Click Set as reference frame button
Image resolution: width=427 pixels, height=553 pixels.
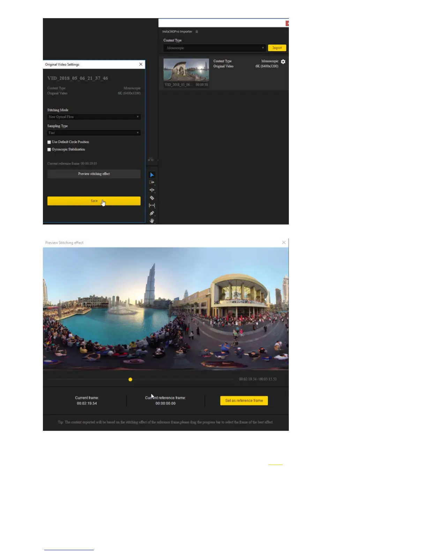point(244,400)
